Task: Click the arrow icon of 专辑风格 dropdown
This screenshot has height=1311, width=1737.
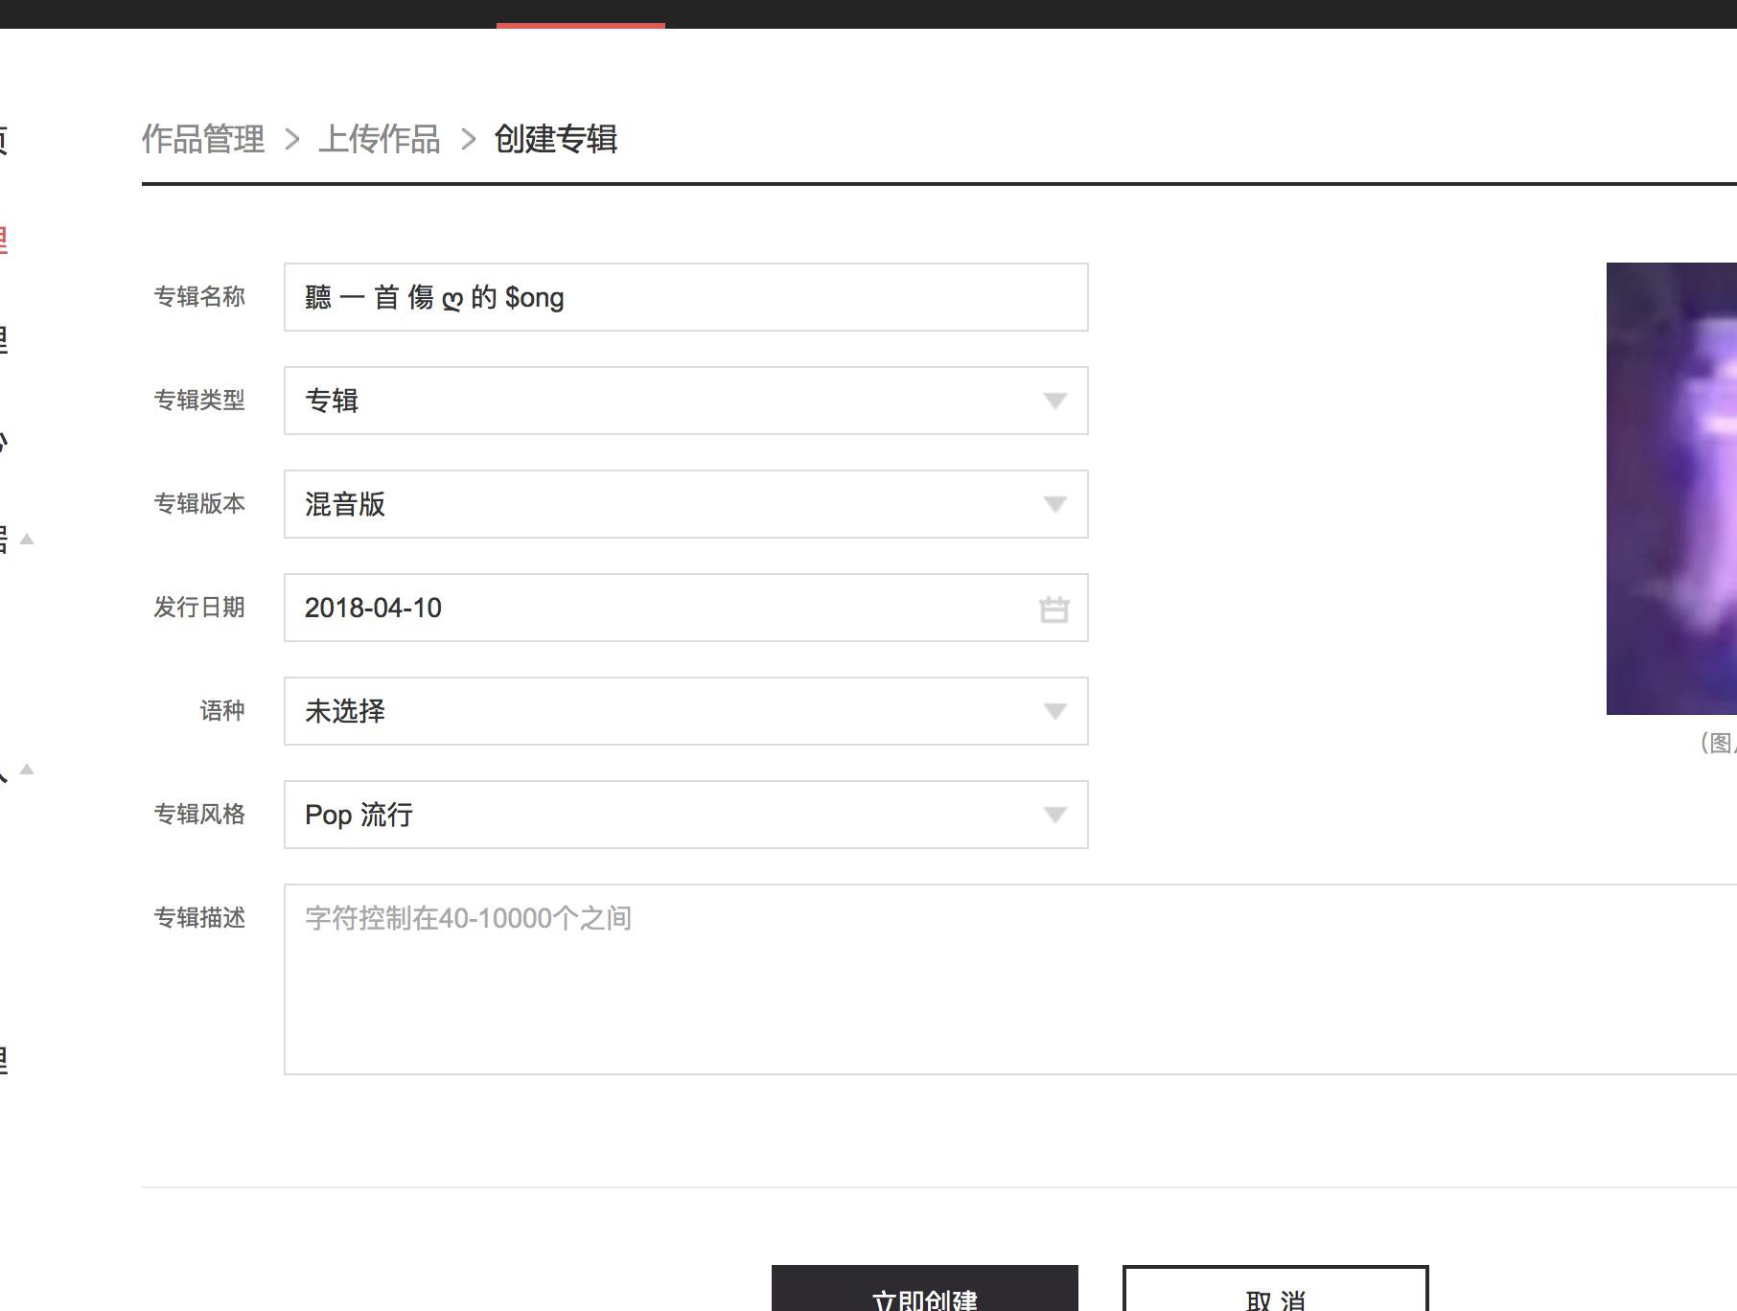Action: [x=1054, y=815]
